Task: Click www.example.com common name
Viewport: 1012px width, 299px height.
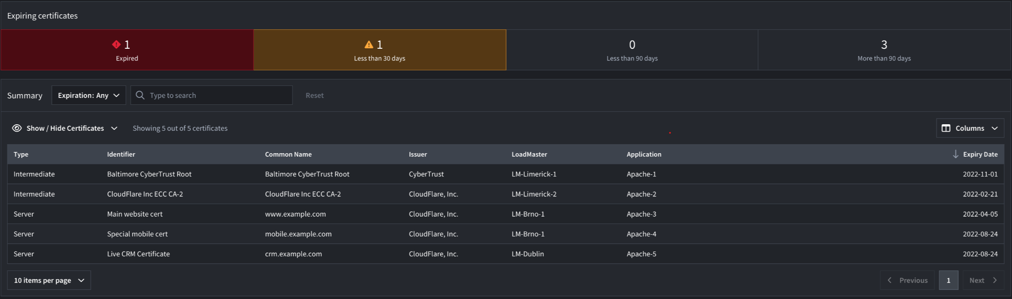Action: click(296, 214)
